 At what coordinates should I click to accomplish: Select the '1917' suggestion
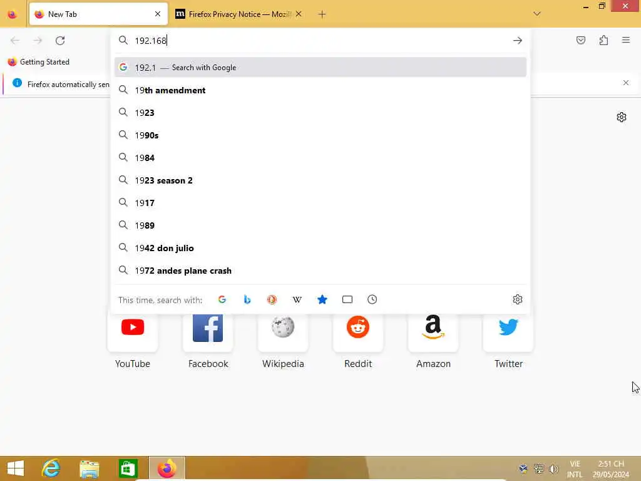coord(320,203)
